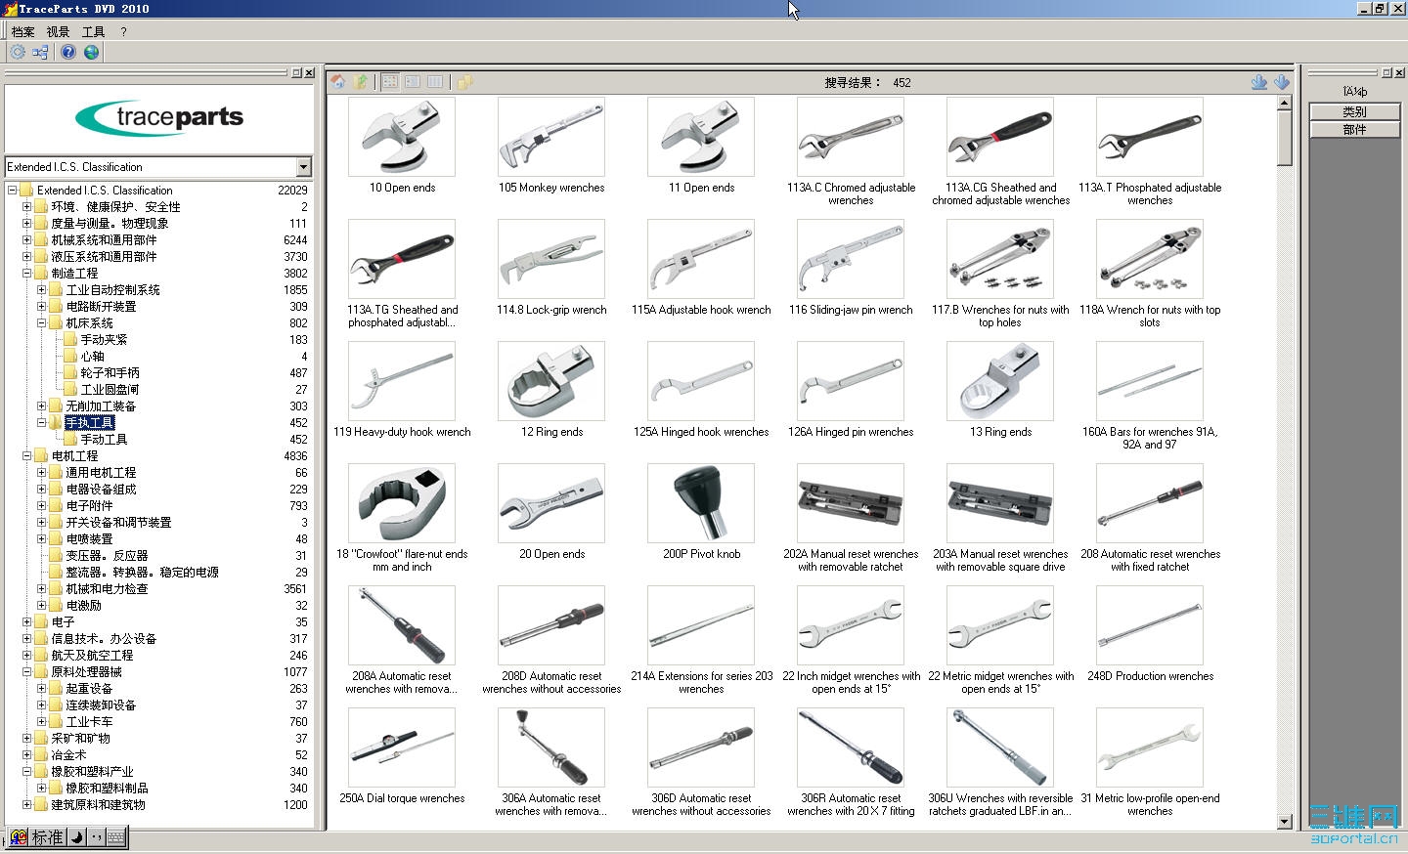Float the right side panel
The width and height of the screenshot is (1408, 854).
click(1386, 72)
